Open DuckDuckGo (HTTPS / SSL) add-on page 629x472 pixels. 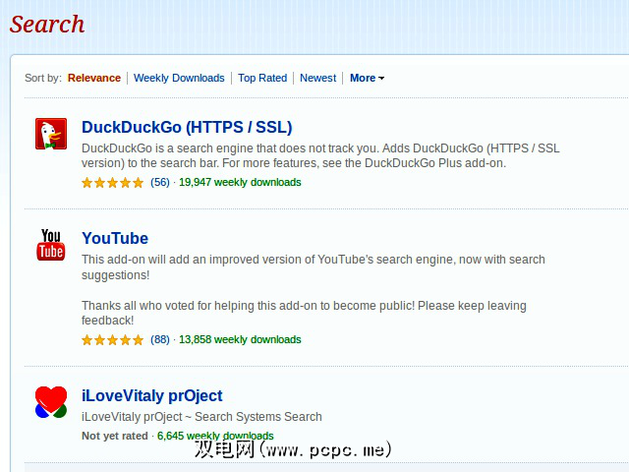point(187,127)
